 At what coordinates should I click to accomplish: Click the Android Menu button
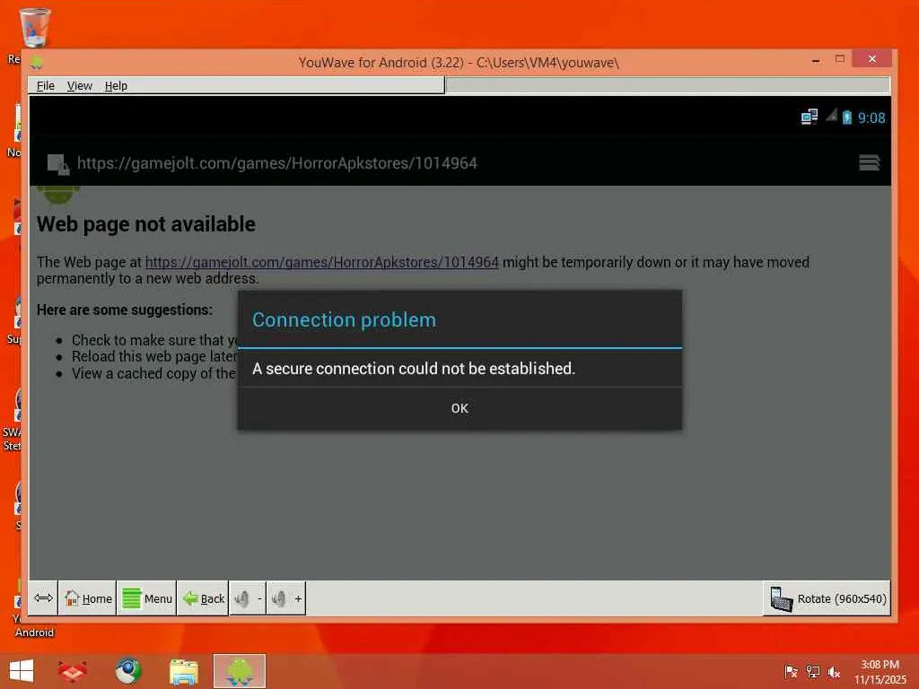147,598
